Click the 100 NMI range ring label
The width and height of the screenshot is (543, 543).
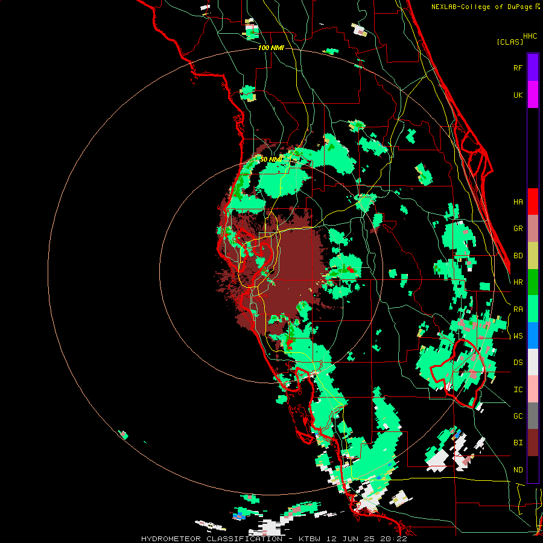pyautogui.click(x=271, y=48)
